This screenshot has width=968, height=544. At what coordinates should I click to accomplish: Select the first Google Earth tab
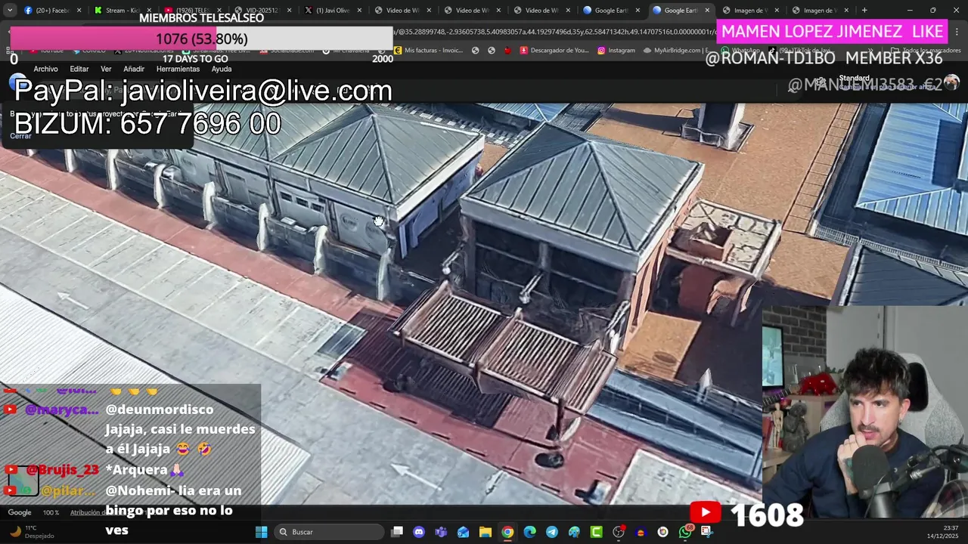(610, 10)
